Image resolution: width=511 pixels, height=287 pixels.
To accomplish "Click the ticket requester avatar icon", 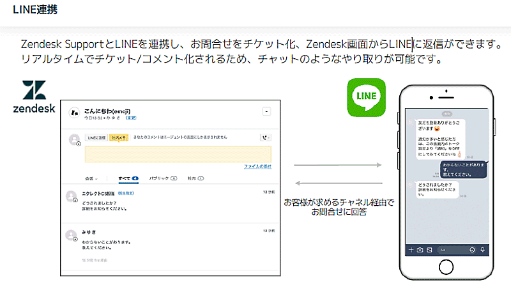I will click(x=75, y=111).
